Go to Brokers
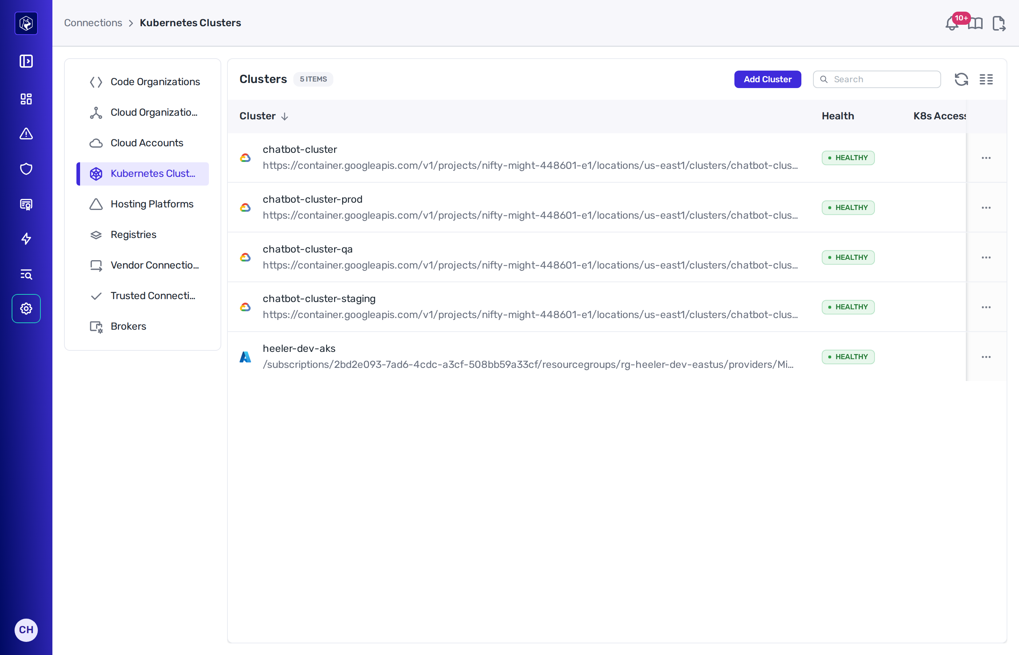The height and width of the screenshot is (655, 1019). pyautogui.click(x=142, y=327)
